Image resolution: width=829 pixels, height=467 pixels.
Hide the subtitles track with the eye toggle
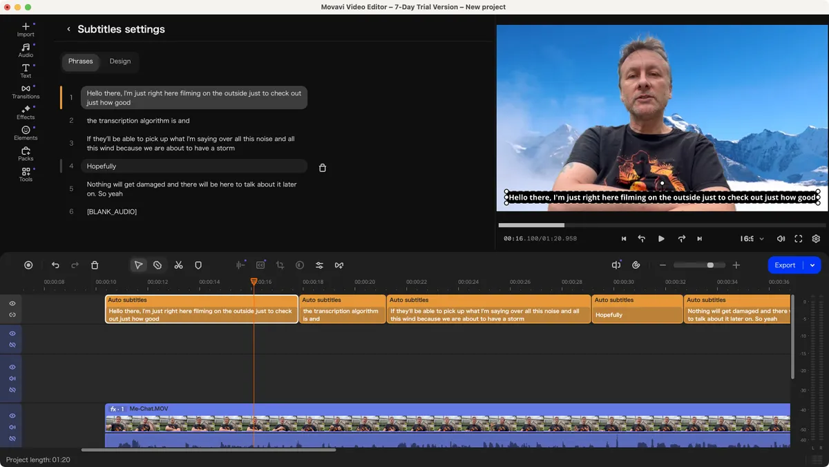coord(11,303)
